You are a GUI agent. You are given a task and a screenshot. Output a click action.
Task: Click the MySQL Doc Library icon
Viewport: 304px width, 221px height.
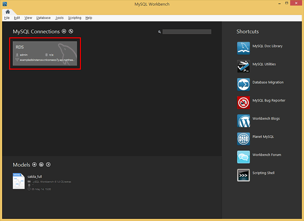243,48
